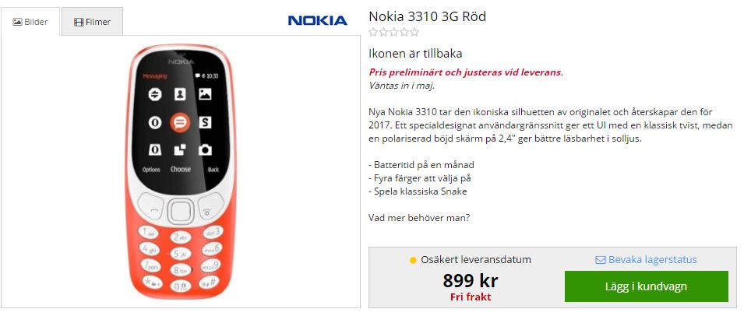
Task: Click the Väntas in i maj text
Action: coord(401,86)
